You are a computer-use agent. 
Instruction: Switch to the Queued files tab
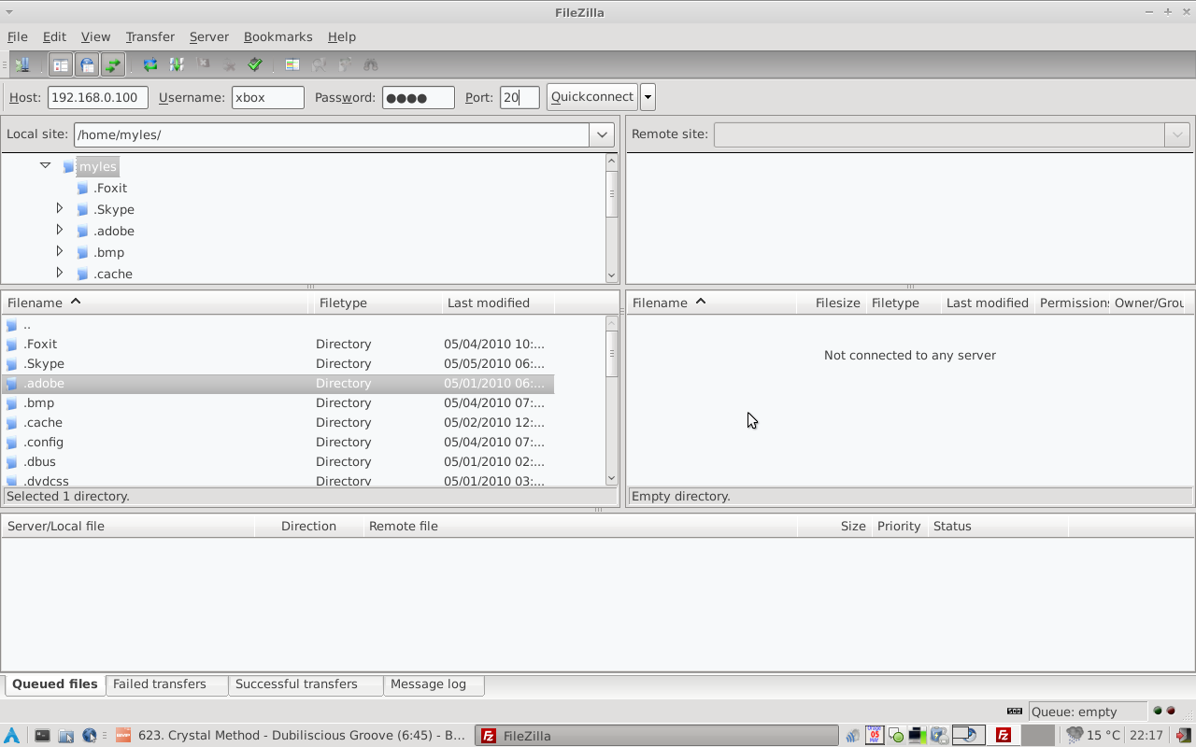pos(55,684)
